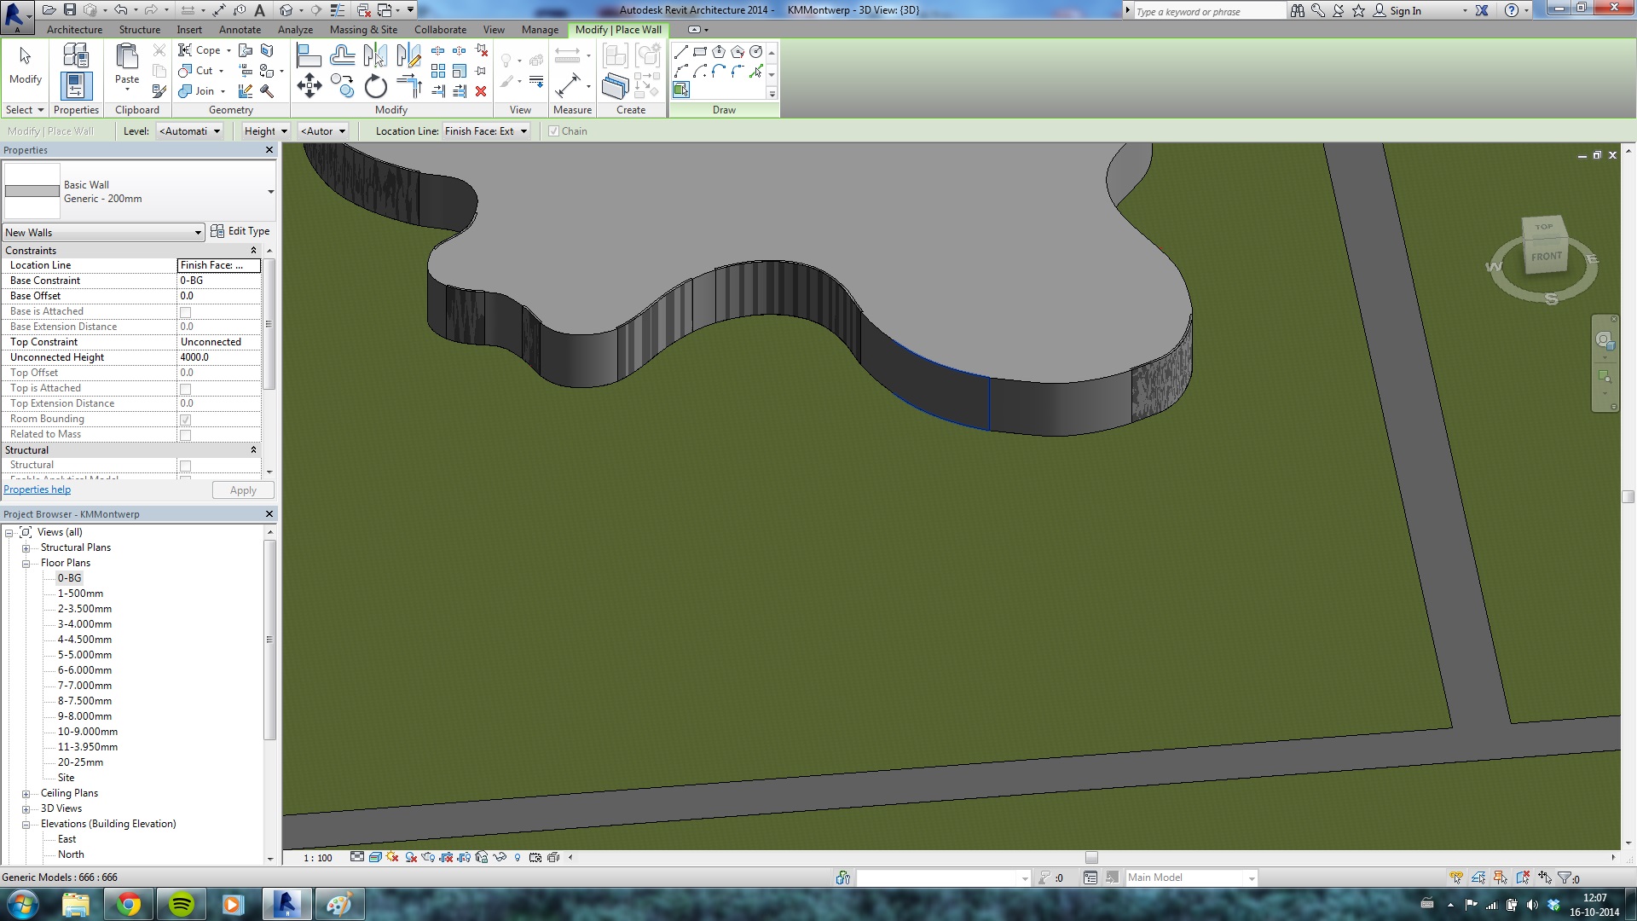1637x921 pixels.
Task: Select the Move tool icon
Action: click(x=309, y=85)
